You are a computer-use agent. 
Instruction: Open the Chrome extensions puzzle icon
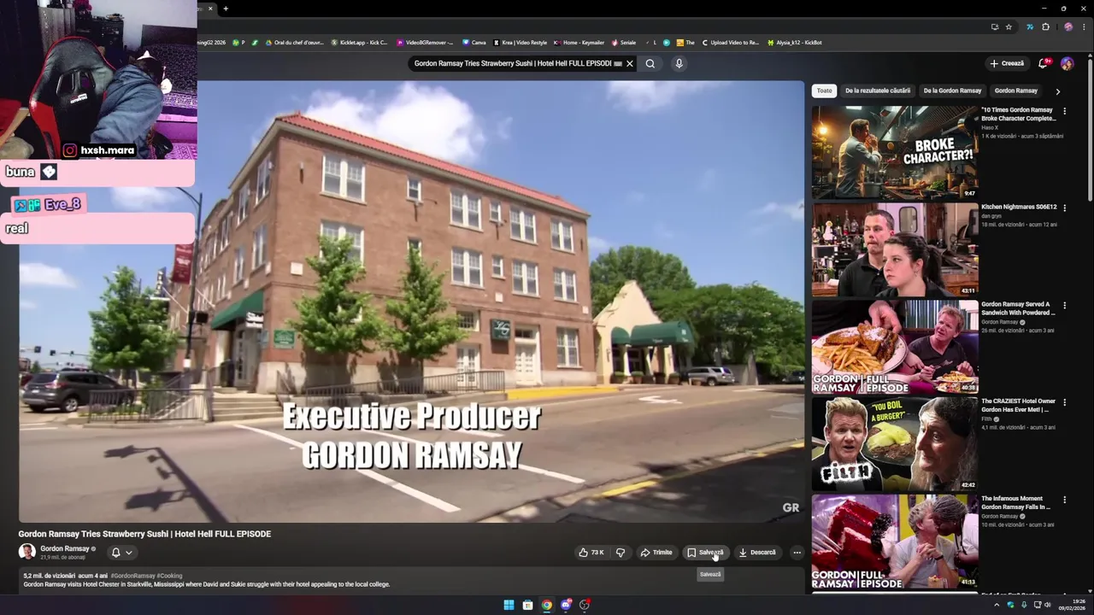click(1045, 26)
